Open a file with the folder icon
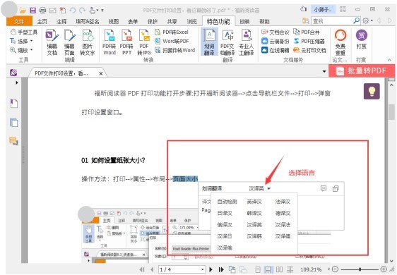 pyautogui.click(x=23, y=11)
